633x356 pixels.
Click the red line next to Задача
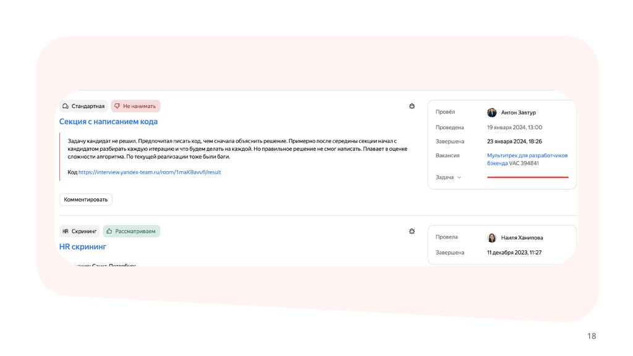(527, 177)
